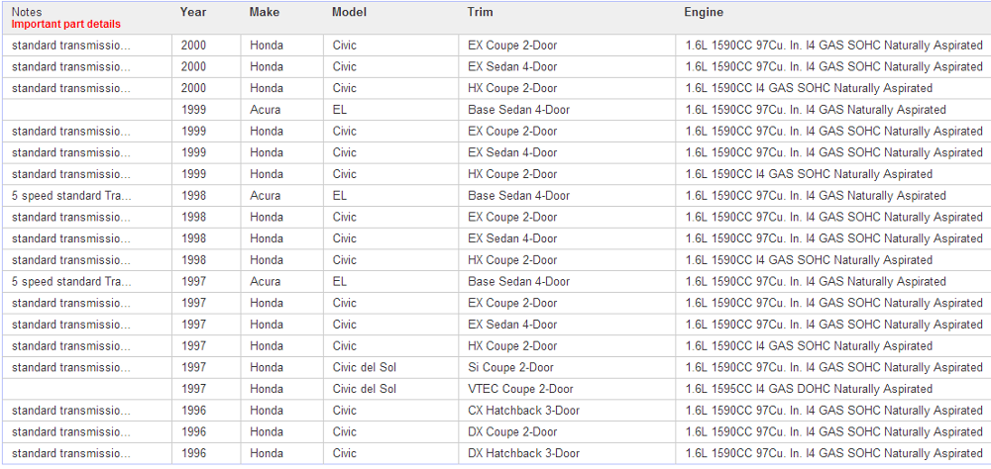
Task: Click the Notes column header
Action: pyautogui.click(x=28, y=12)
